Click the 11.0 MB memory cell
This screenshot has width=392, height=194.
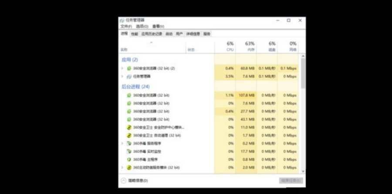[x=246, y=127]
